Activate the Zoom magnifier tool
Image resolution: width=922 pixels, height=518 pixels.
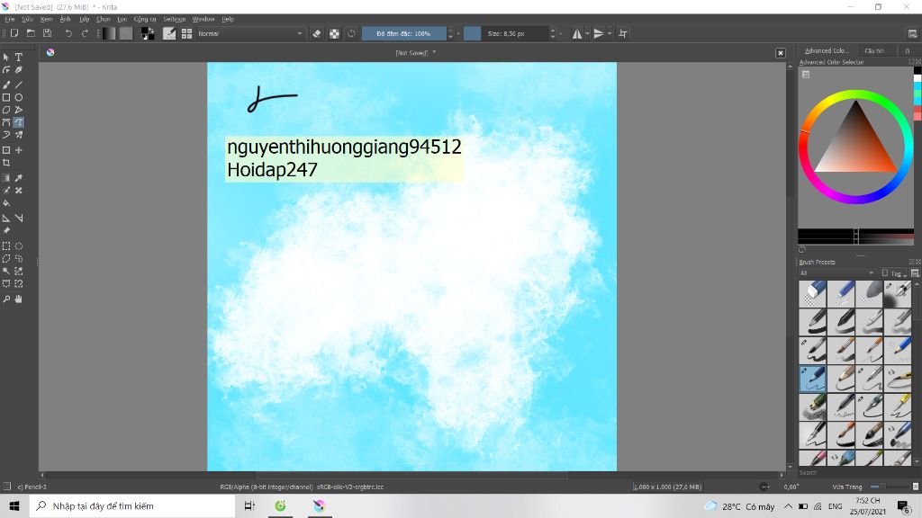click(x=6, y=299)
